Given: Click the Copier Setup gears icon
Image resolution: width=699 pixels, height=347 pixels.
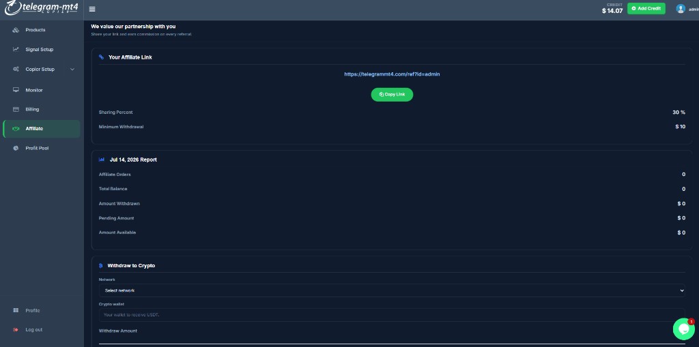Looking at the screenshot, I should coord(16,69).
